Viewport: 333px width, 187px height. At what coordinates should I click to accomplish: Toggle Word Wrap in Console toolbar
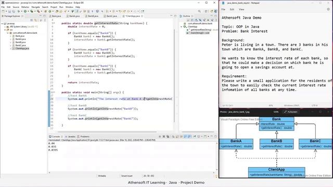pyautogui.click(x=181, y=137)
